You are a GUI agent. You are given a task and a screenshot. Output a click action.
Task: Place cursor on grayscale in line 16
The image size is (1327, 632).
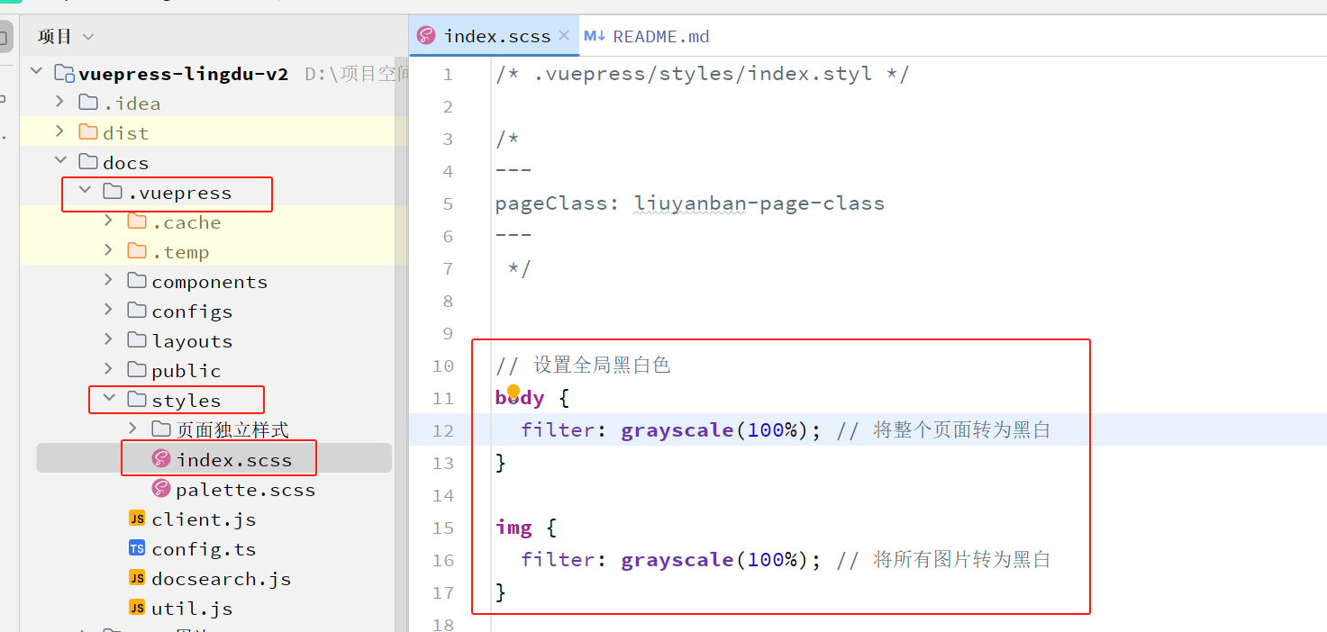676,560
